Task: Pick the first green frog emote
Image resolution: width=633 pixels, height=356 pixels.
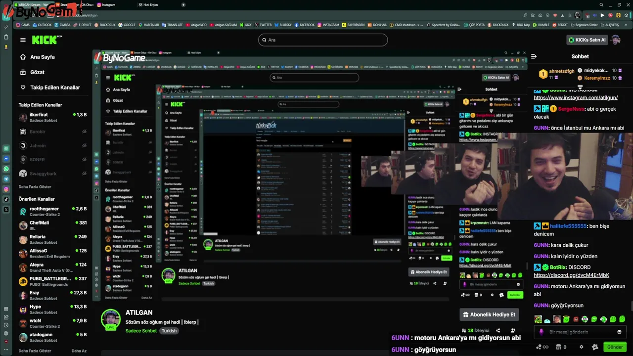Action: pyautogui.click(x=538, y=319)
